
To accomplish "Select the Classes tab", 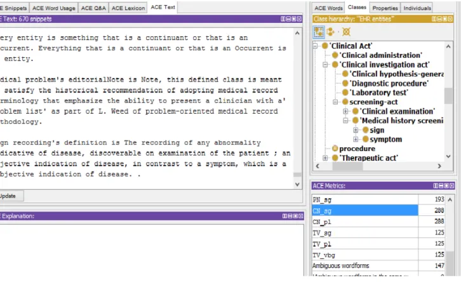I will point(357,7).
